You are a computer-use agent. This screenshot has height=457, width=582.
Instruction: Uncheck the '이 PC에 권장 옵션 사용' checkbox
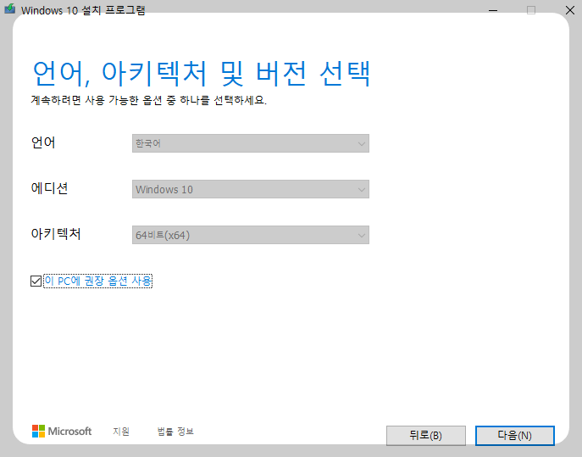pyautogui.click(x=36, y=281)
